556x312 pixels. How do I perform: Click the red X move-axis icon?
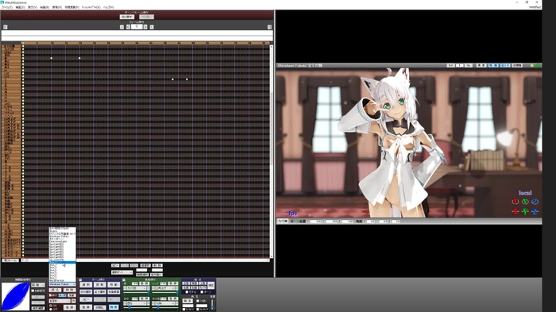(x=515, y=211)
